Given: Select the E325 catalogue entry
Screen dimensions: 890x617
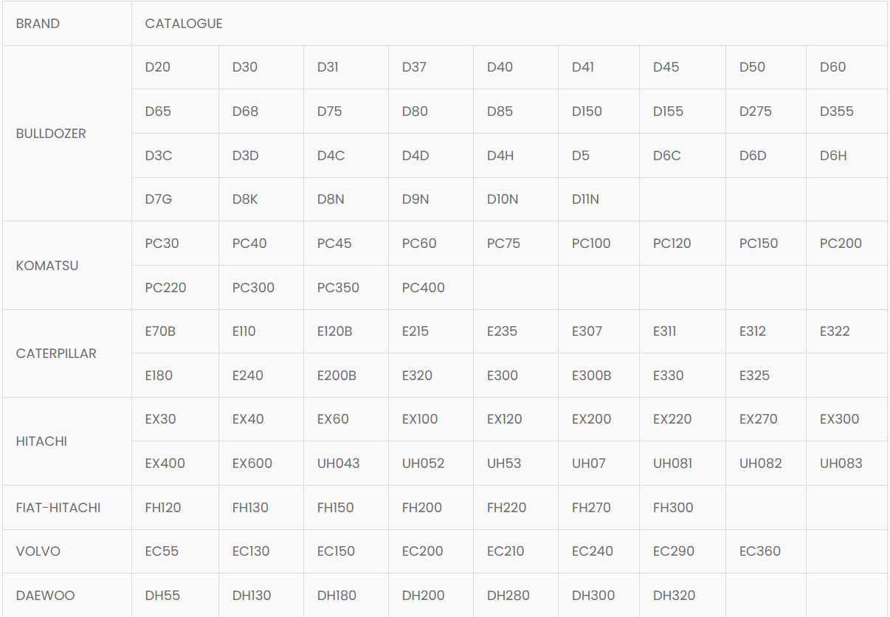Looking at the screenshot, I should coord(766,376).
